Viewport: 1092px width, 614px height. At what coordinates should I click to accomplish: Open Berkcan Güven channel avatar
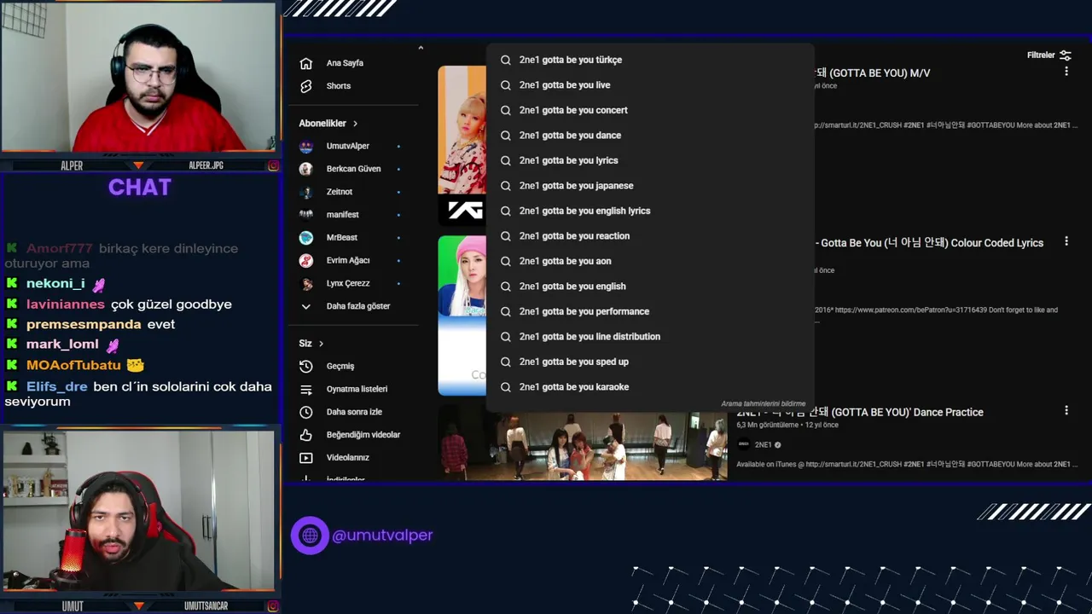pos(306,169)
